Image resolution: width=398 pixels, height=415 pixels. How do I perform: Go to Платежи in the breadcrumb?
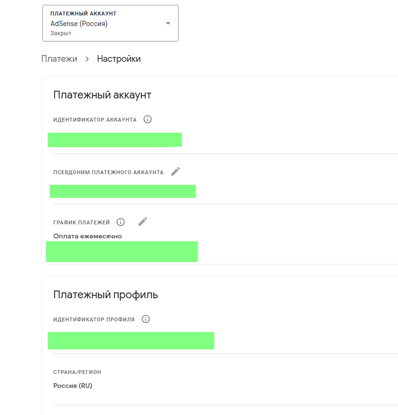[x=59, y=59]
